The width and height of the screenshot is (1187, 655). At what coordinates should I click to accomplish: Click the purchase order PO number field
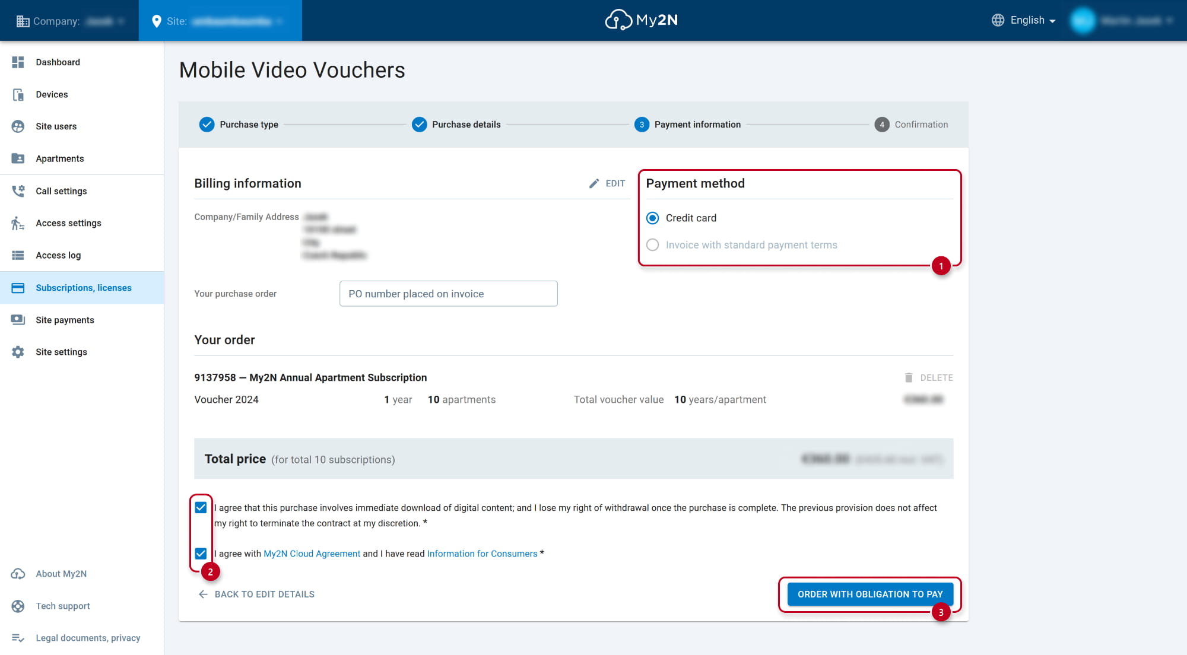click(448, 294)
